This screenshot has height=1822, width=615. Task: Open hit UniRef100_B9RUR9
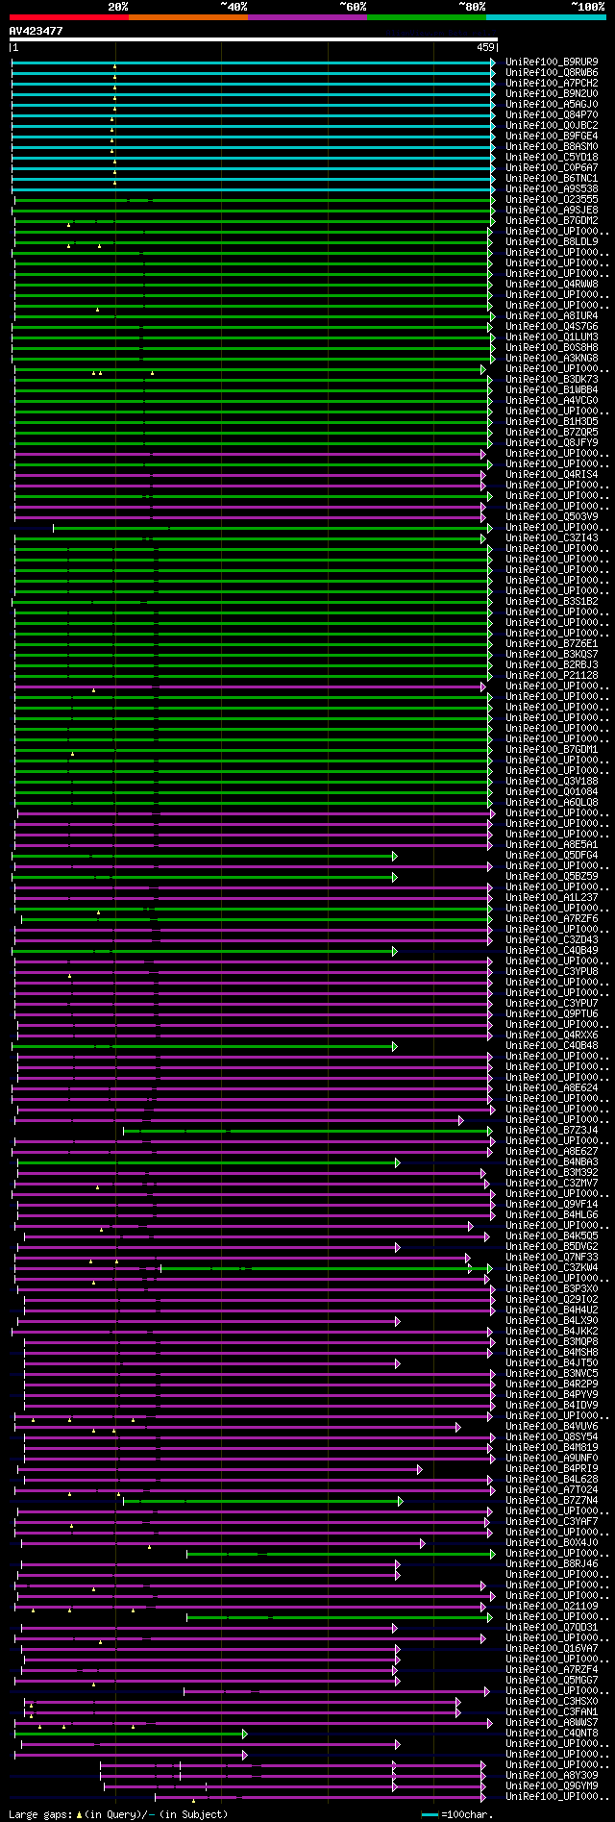(552, 62)
